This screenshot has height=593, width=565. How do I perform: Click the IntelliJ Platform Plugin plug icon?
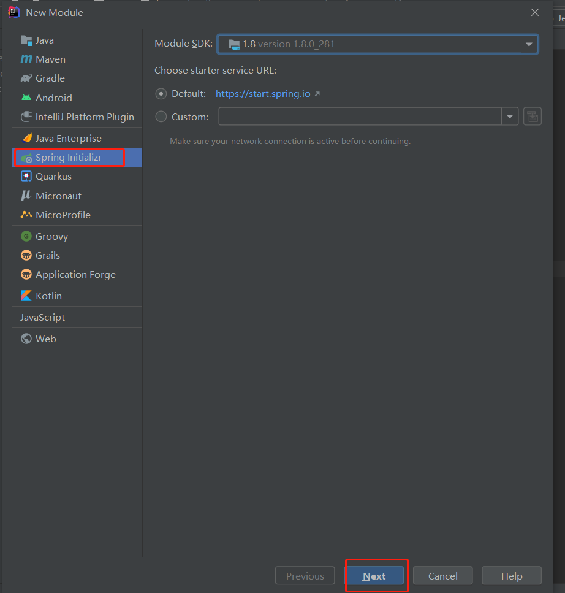click(26, 117)
